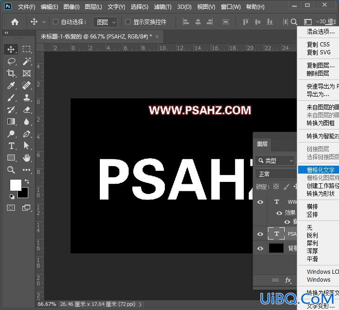Click align horizontal centers icon
The width and height of the screenshot is (339, 310).
click(198, 22)
